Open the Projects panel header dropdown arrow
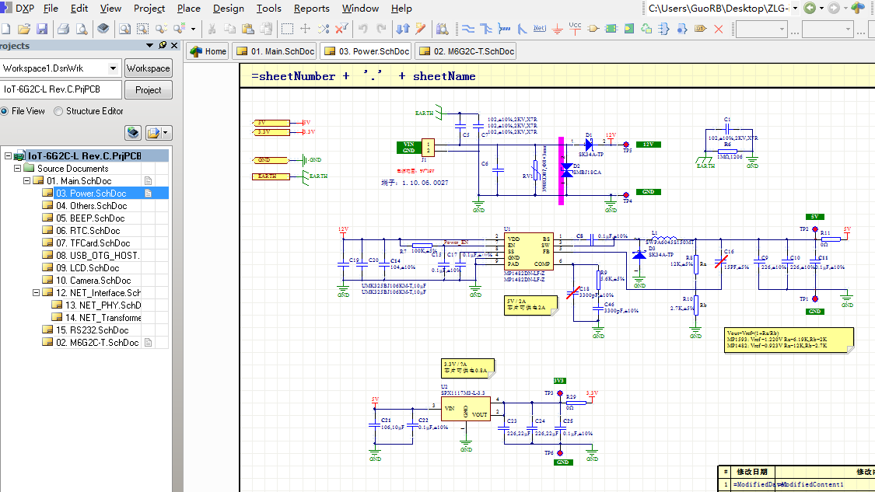The width and height of the screenshot is (875, 492). (x=149, y=45)
